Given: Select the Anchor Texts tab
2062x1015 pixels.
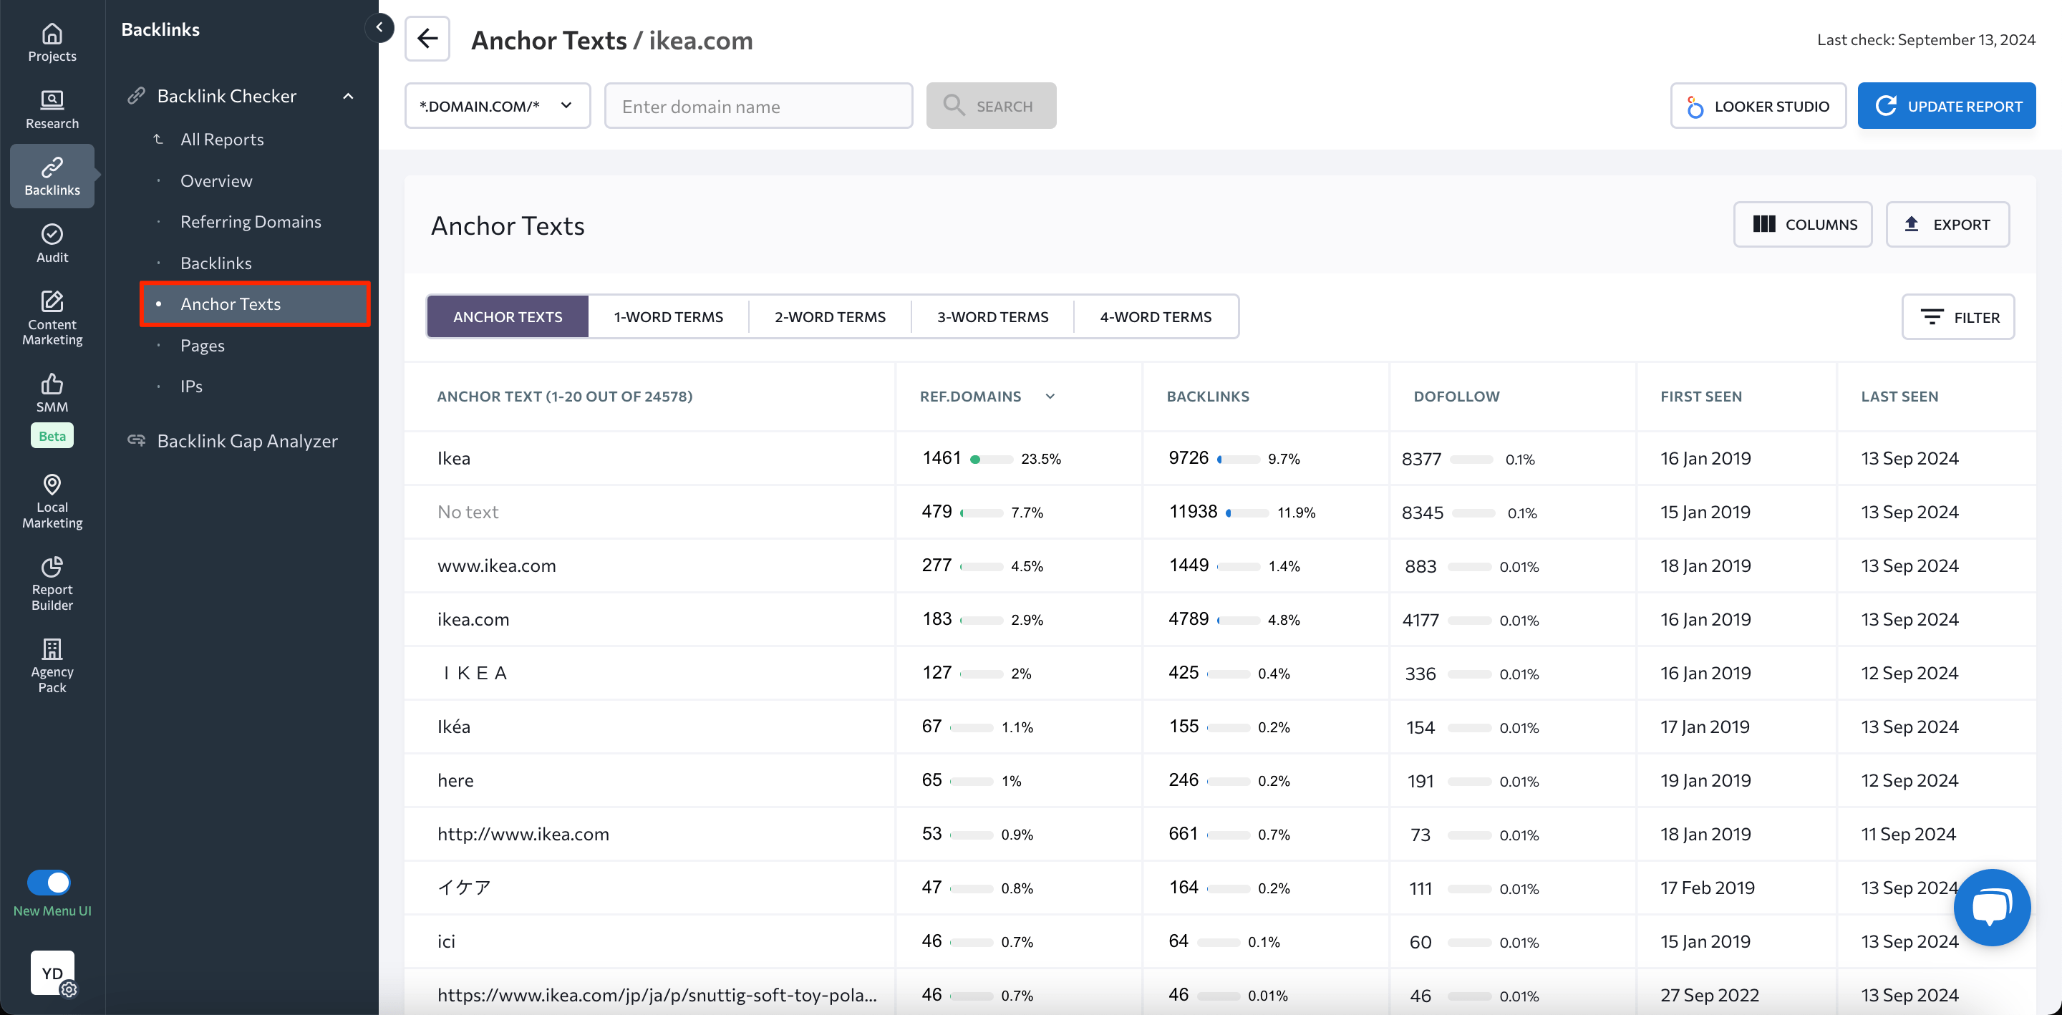Looking at the screenshot, I should pyautogui.click(x=508, y=316).
